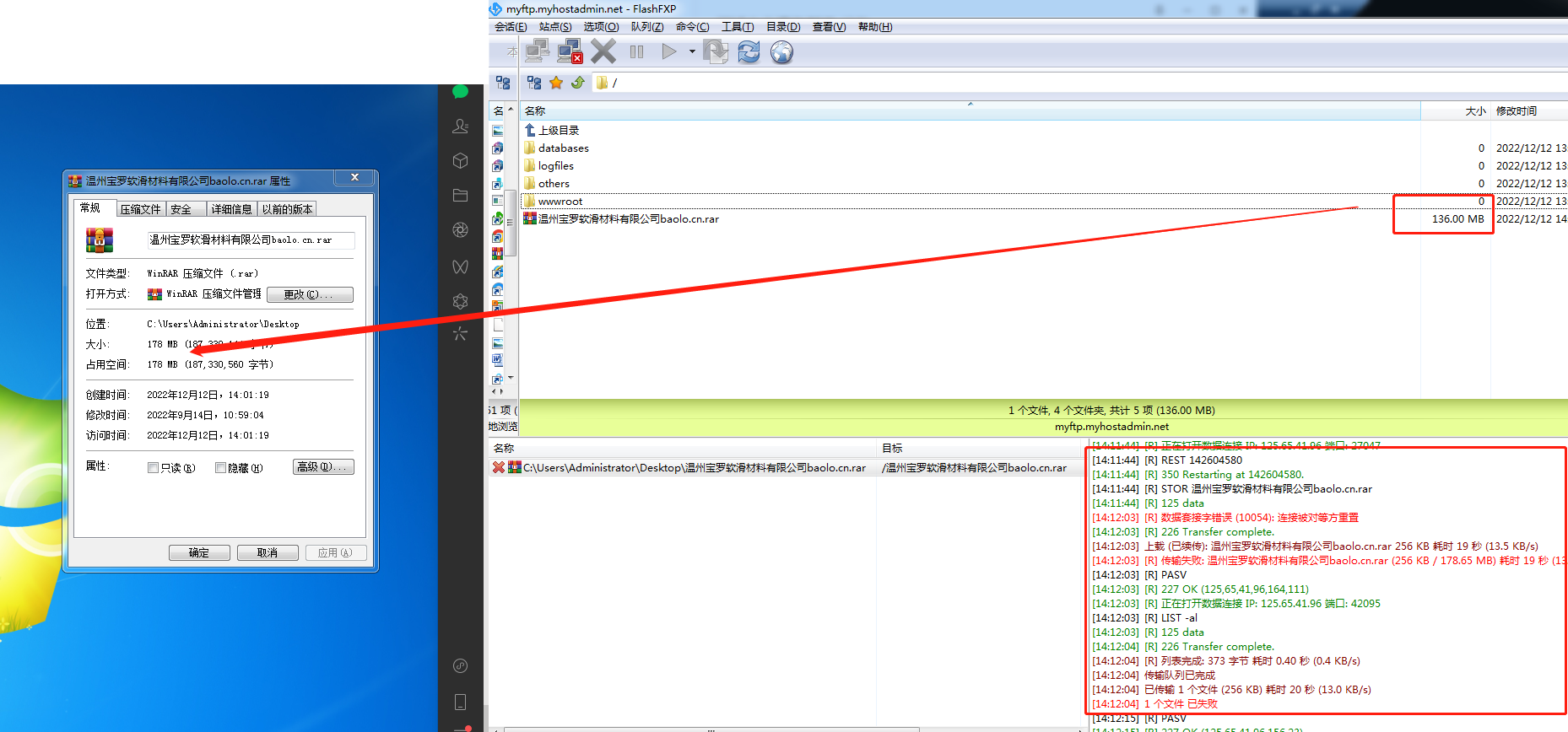
Task: Click the '传输队列已完成' log line
Action: pyautogui.click(x=1154, y=675)
